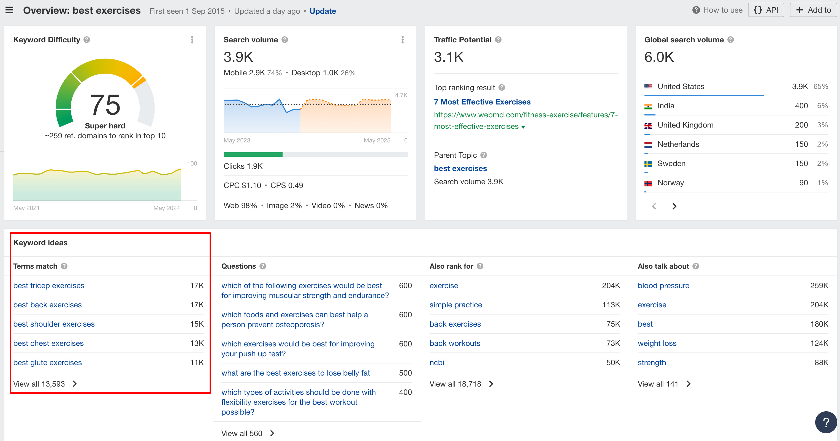Click Top ranking result help icon

(502, 87)
